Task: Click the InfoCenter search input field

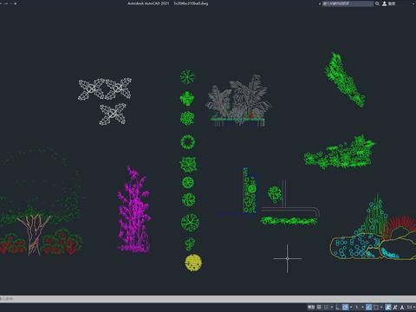Action: click(348, 3)
